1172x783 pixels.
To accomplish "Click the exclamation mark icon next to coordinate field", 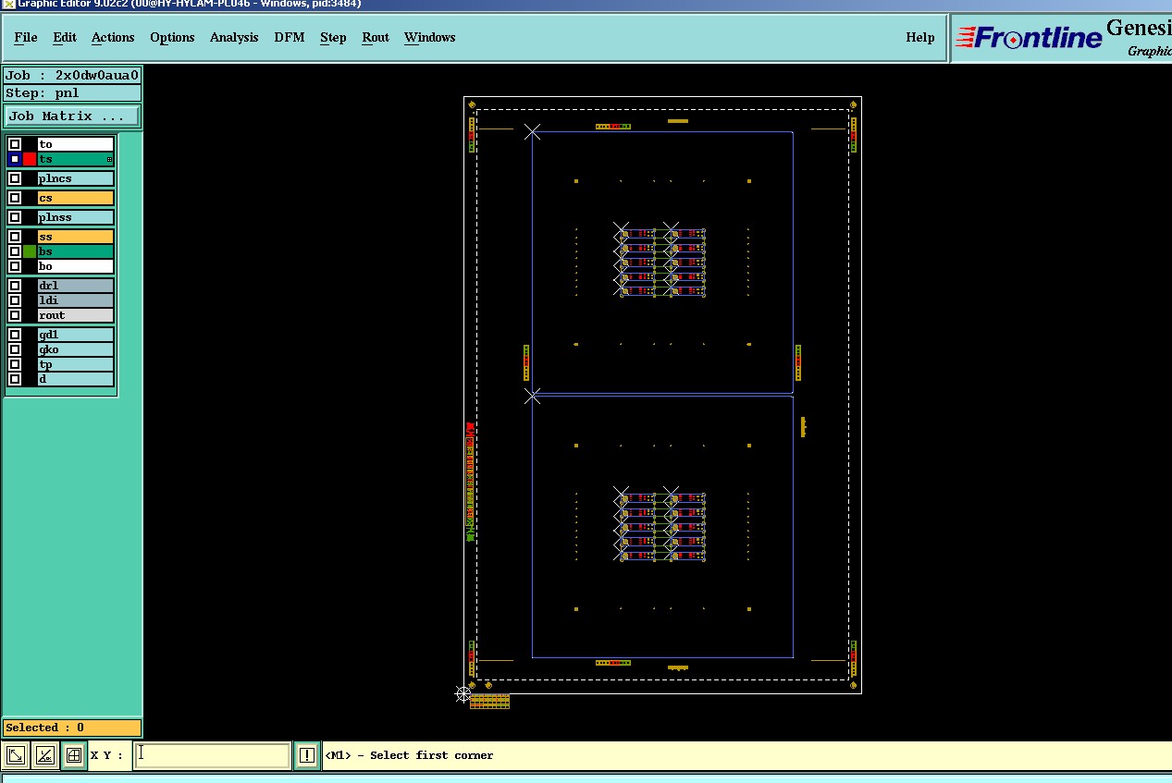I will click(x=306, y=755).
